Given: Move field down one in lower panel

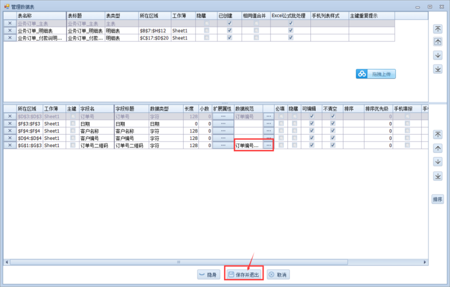Looking at the screenshot, I should [437, 162].
